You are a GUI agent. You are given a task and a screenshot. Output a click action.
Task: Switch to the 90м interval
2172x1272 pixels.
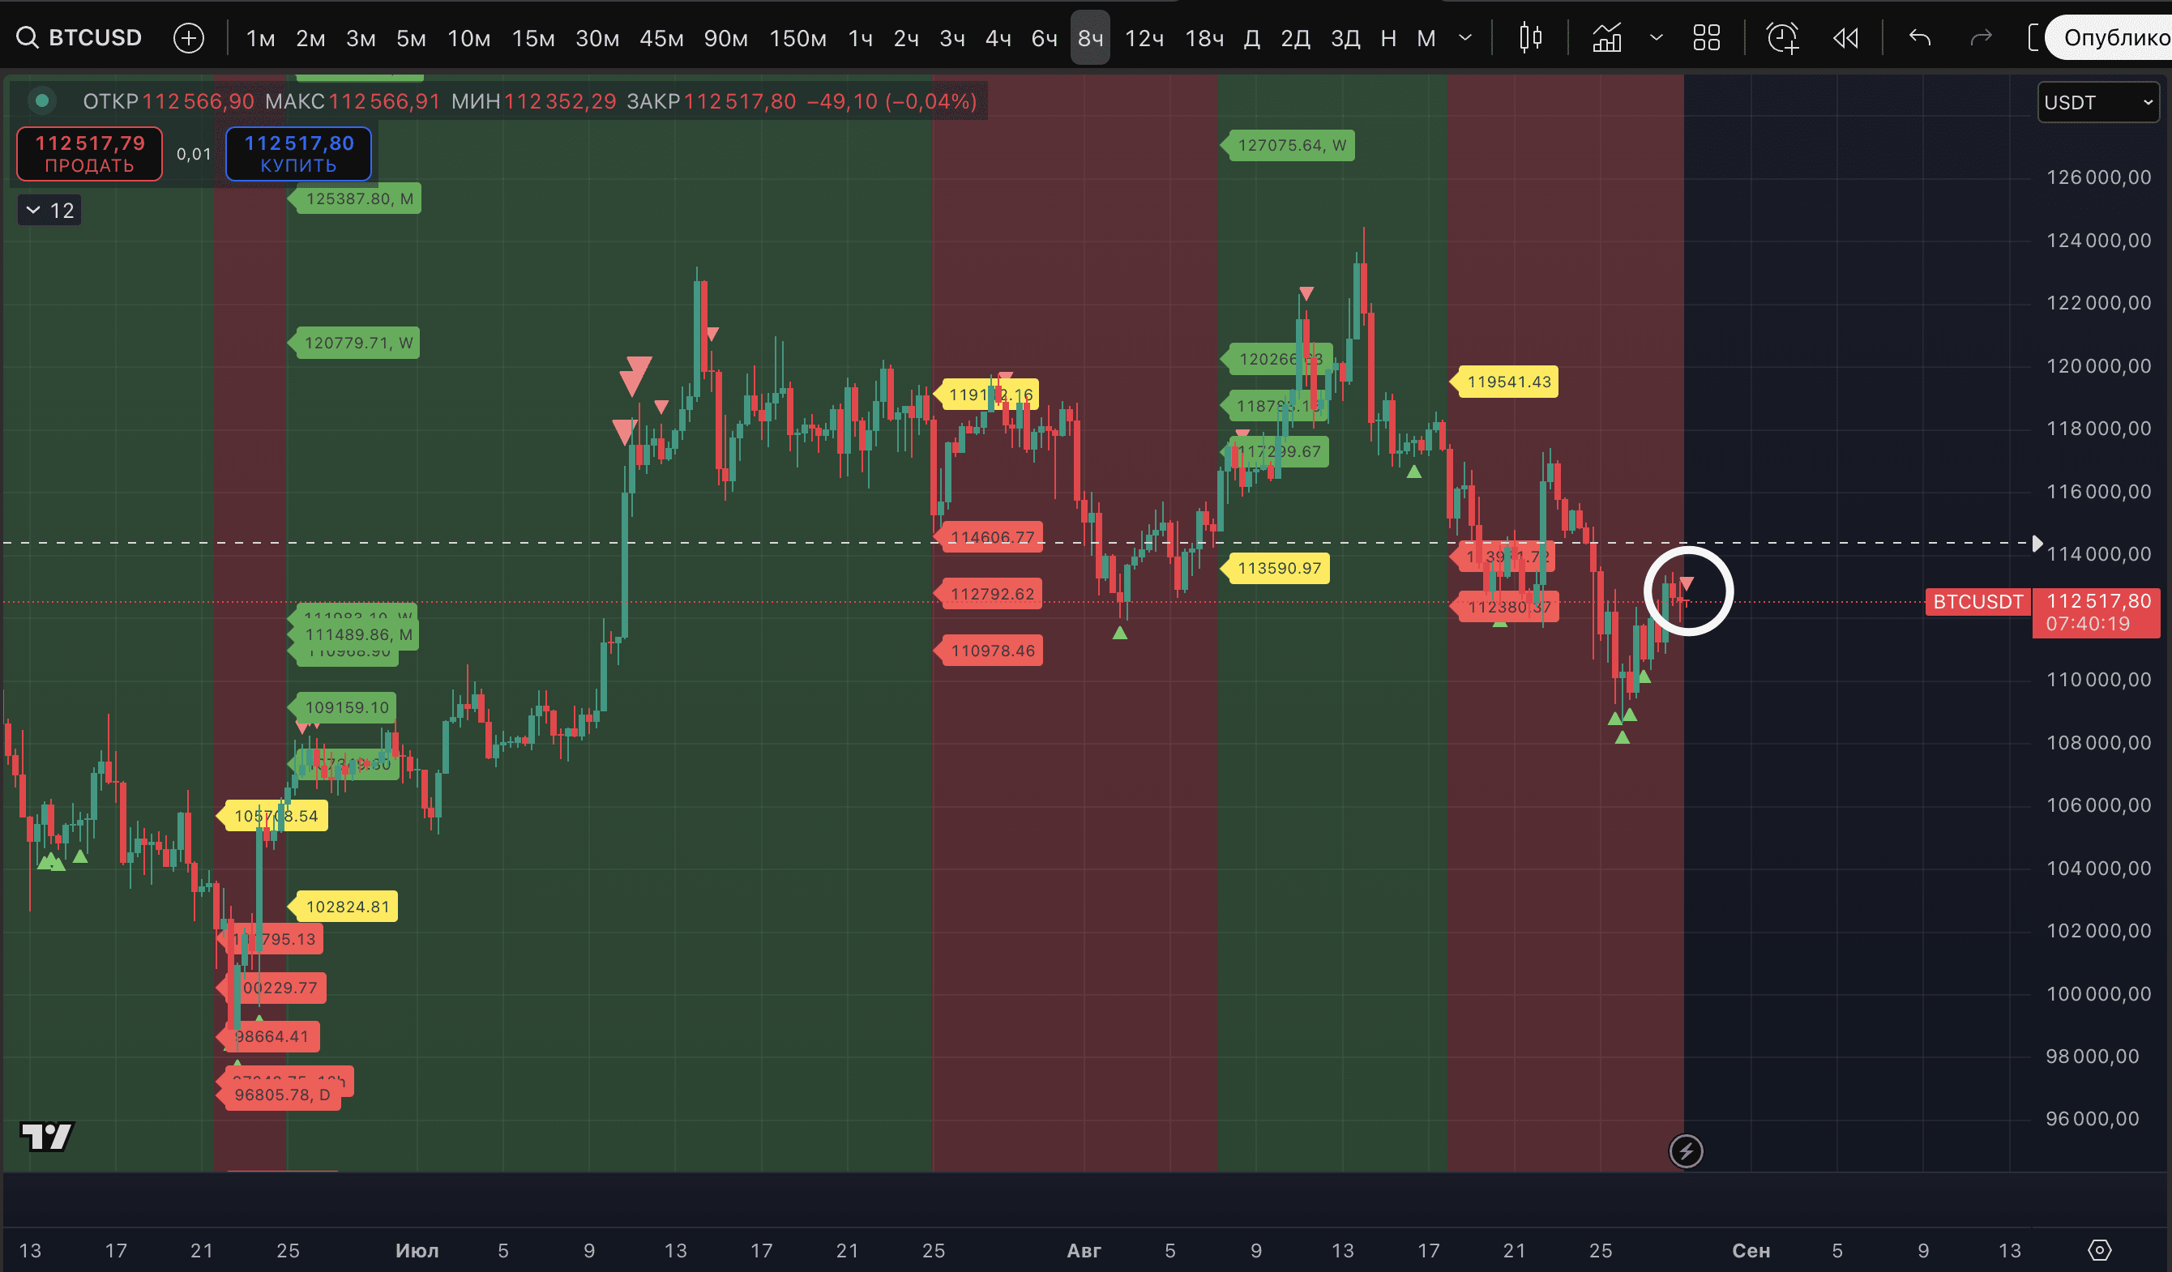(x=725, y=38)
